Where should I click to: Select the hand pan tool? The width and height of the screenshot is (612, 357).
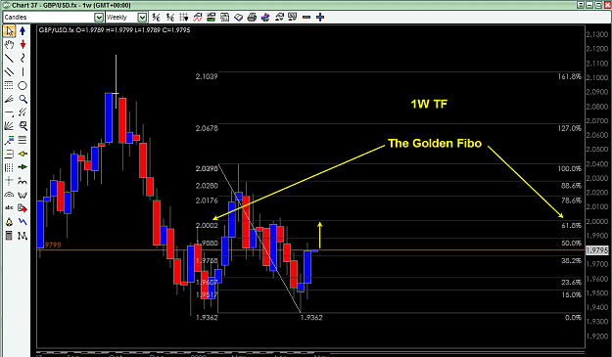pos(9,45)
